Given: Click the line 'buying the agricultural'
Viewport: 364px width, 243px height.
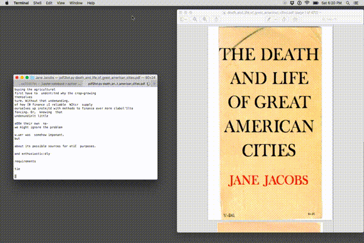Looking at the screenshot, I should pos(35,89).
